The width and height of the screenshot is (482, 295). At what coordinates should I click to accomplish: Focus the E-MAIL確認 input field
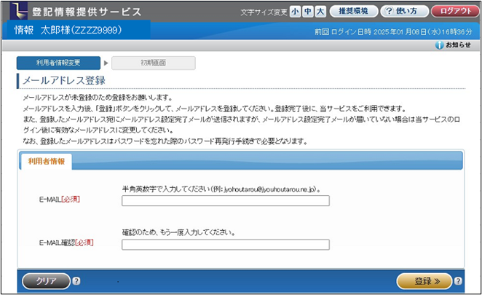point(226,245)
